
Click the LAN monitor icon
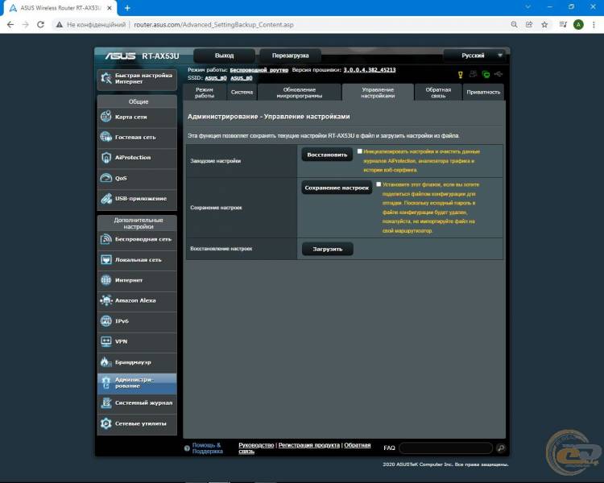coord(106,259)
